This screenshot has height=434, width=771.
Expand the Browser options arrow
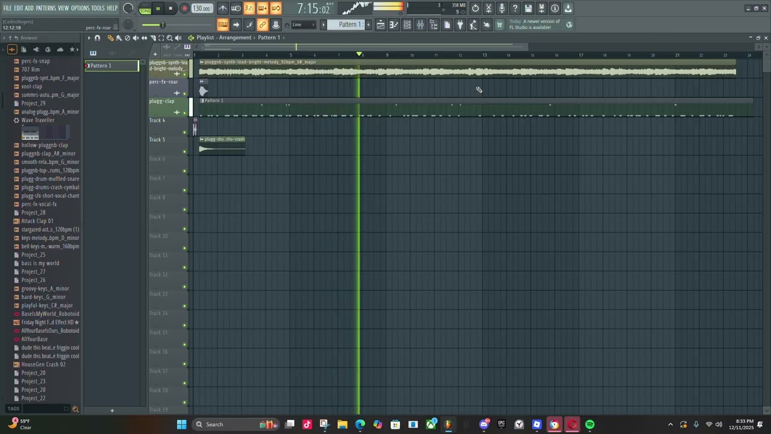point(4,38)
